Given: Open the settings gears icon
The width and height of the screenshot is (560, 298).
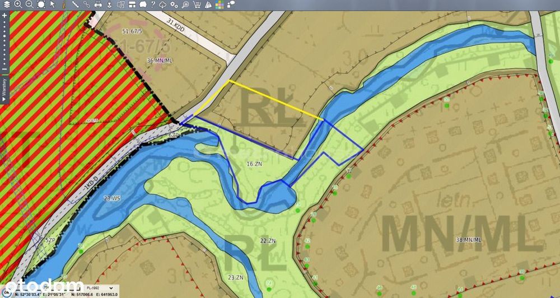Looking at the screenshot, I should [x=174, y=4].
